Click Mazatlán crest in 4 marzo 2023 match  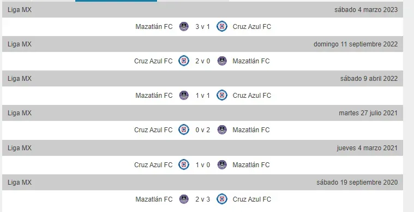click(184, 26)
